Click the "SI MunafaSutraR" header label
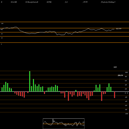The image size is (129, 129). click(32, 2)
